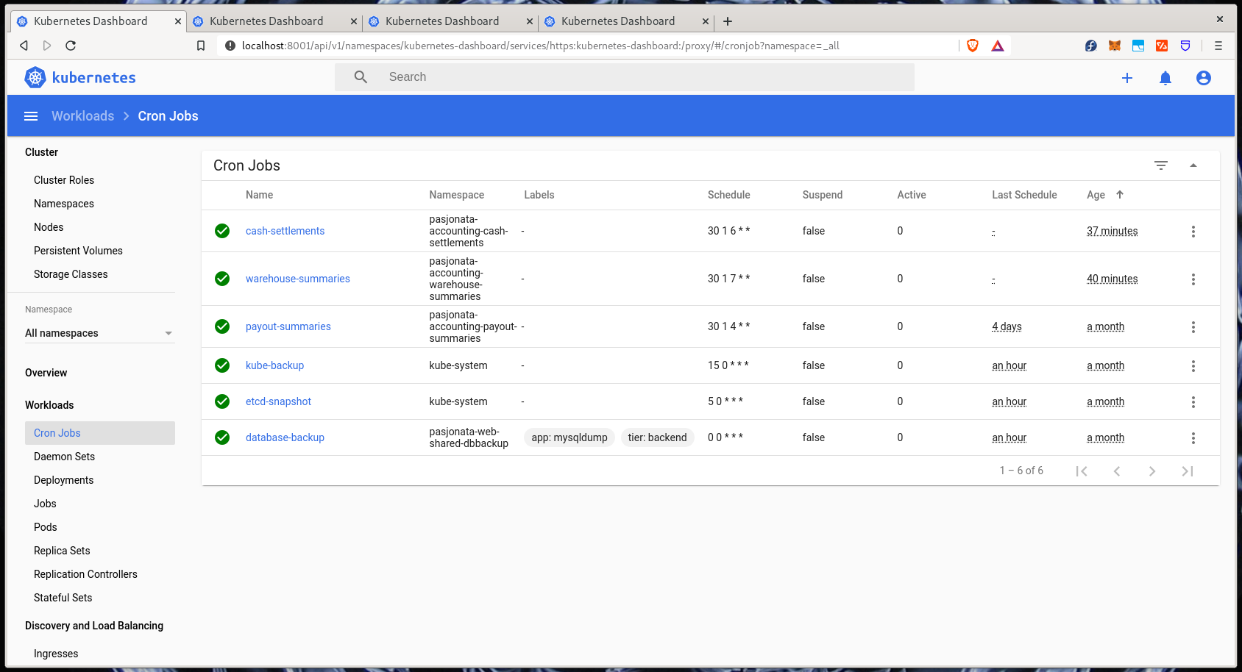The image size is (1242, 672).
Task: Open new browser tab
Action: [x=728, y=21]
